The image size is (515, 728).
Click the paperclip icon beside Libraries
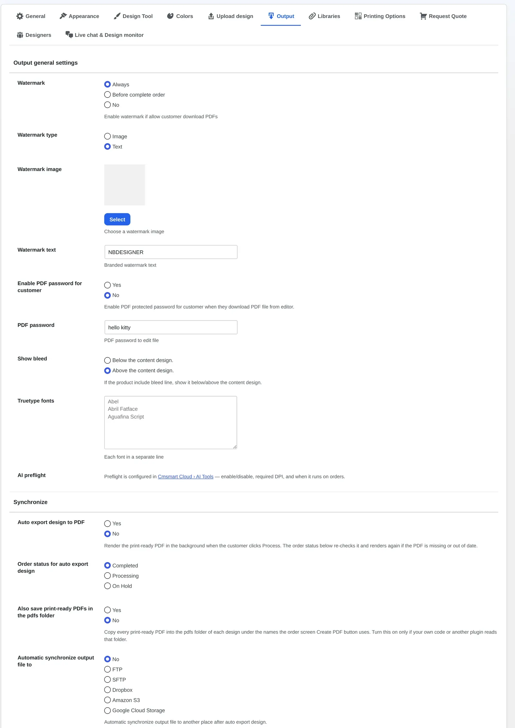[x=312, y=16]
